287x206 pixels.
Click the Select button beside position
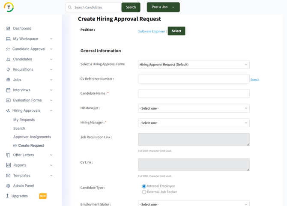[x=176, y=31]
